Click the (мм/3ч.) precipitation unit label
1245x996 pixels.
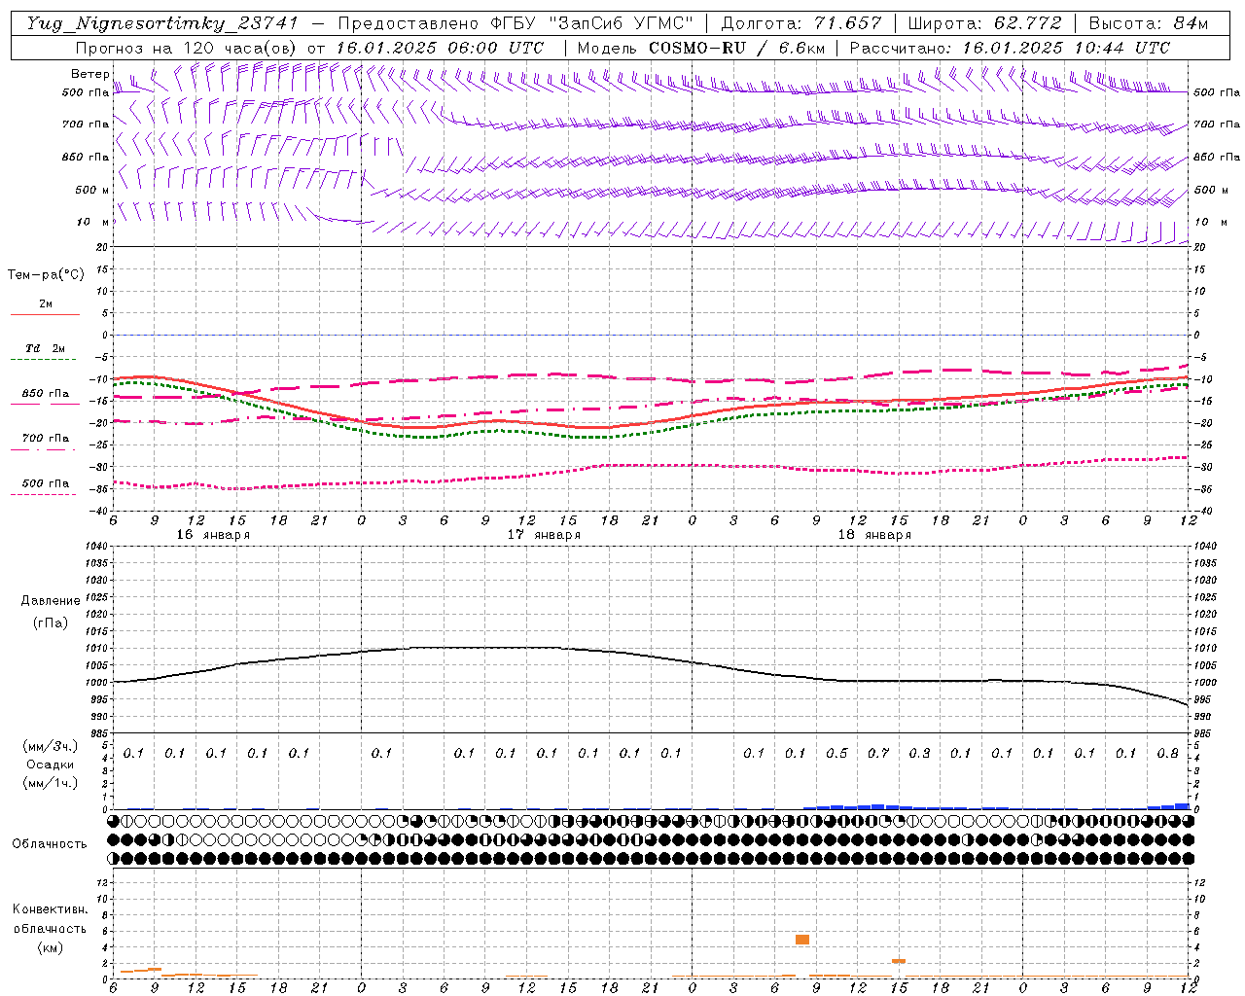pyautogui.click(x=51, y=746)
